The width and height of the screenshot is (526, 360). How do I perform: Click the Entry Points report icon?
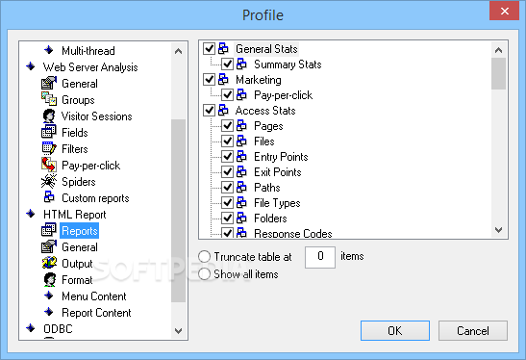pos(241,157)
